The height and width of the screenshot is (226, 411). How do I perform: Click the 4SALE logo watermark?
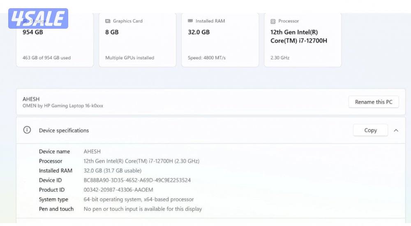pos(38,18)
